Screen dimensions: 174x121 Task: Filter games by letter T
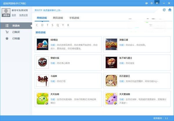pos(48,25)
